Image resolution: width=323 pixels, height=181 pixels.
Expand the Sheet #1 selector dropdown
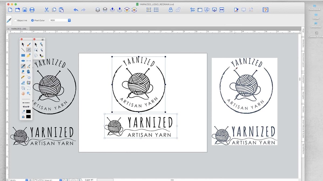click(61, 180)
